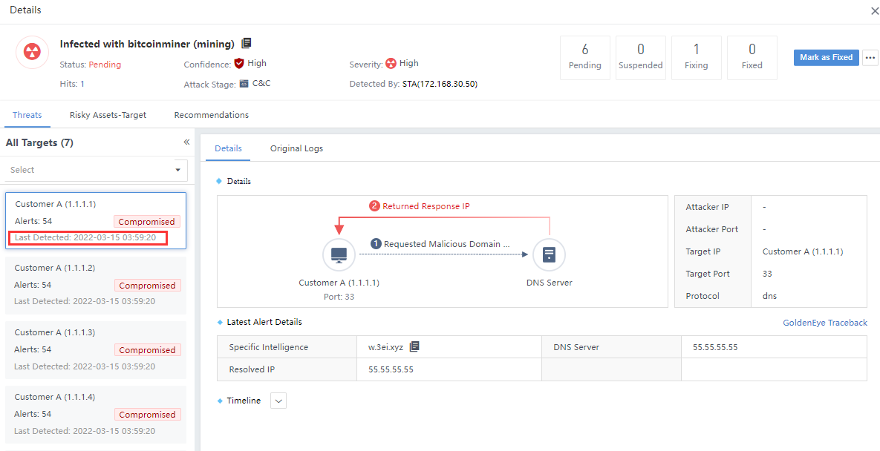Click the radioactive threat icon at top left
Viewport: 880px width, 451px height.
tap(32, 52)
